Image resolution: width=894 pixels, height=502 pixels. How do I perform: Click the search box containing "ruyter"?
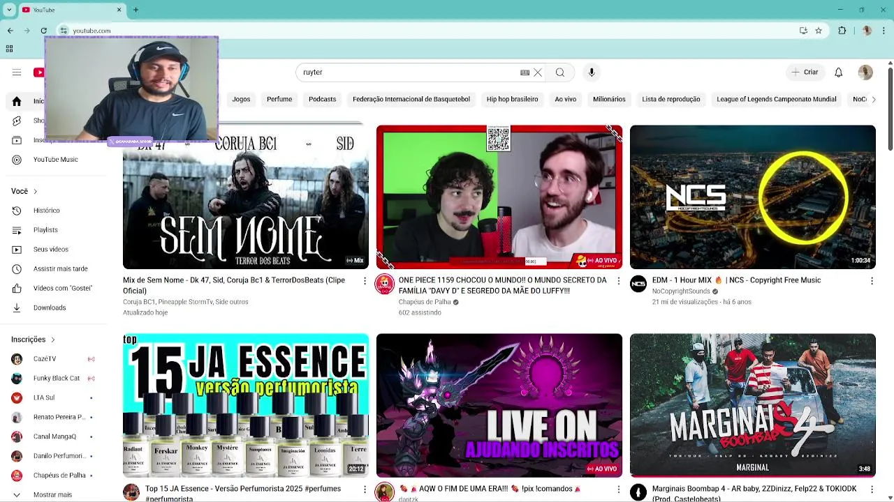click(x=412, y=73)
